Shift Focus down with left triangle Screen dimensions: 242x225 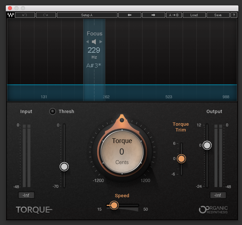(x=88, y=42)
